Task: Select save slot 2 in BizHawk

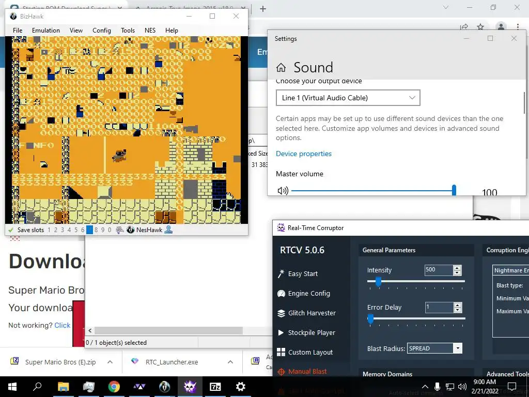Action: click(56, 230)
